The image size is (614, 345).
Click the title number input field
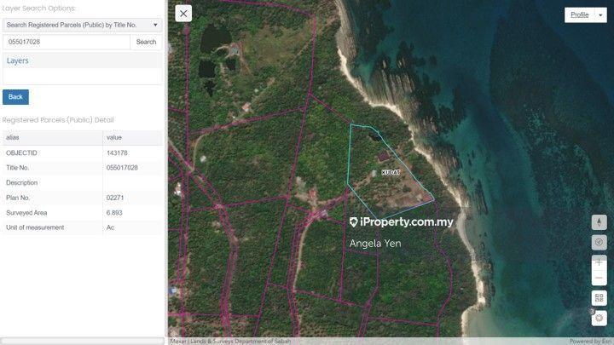[x=67, y=42]
